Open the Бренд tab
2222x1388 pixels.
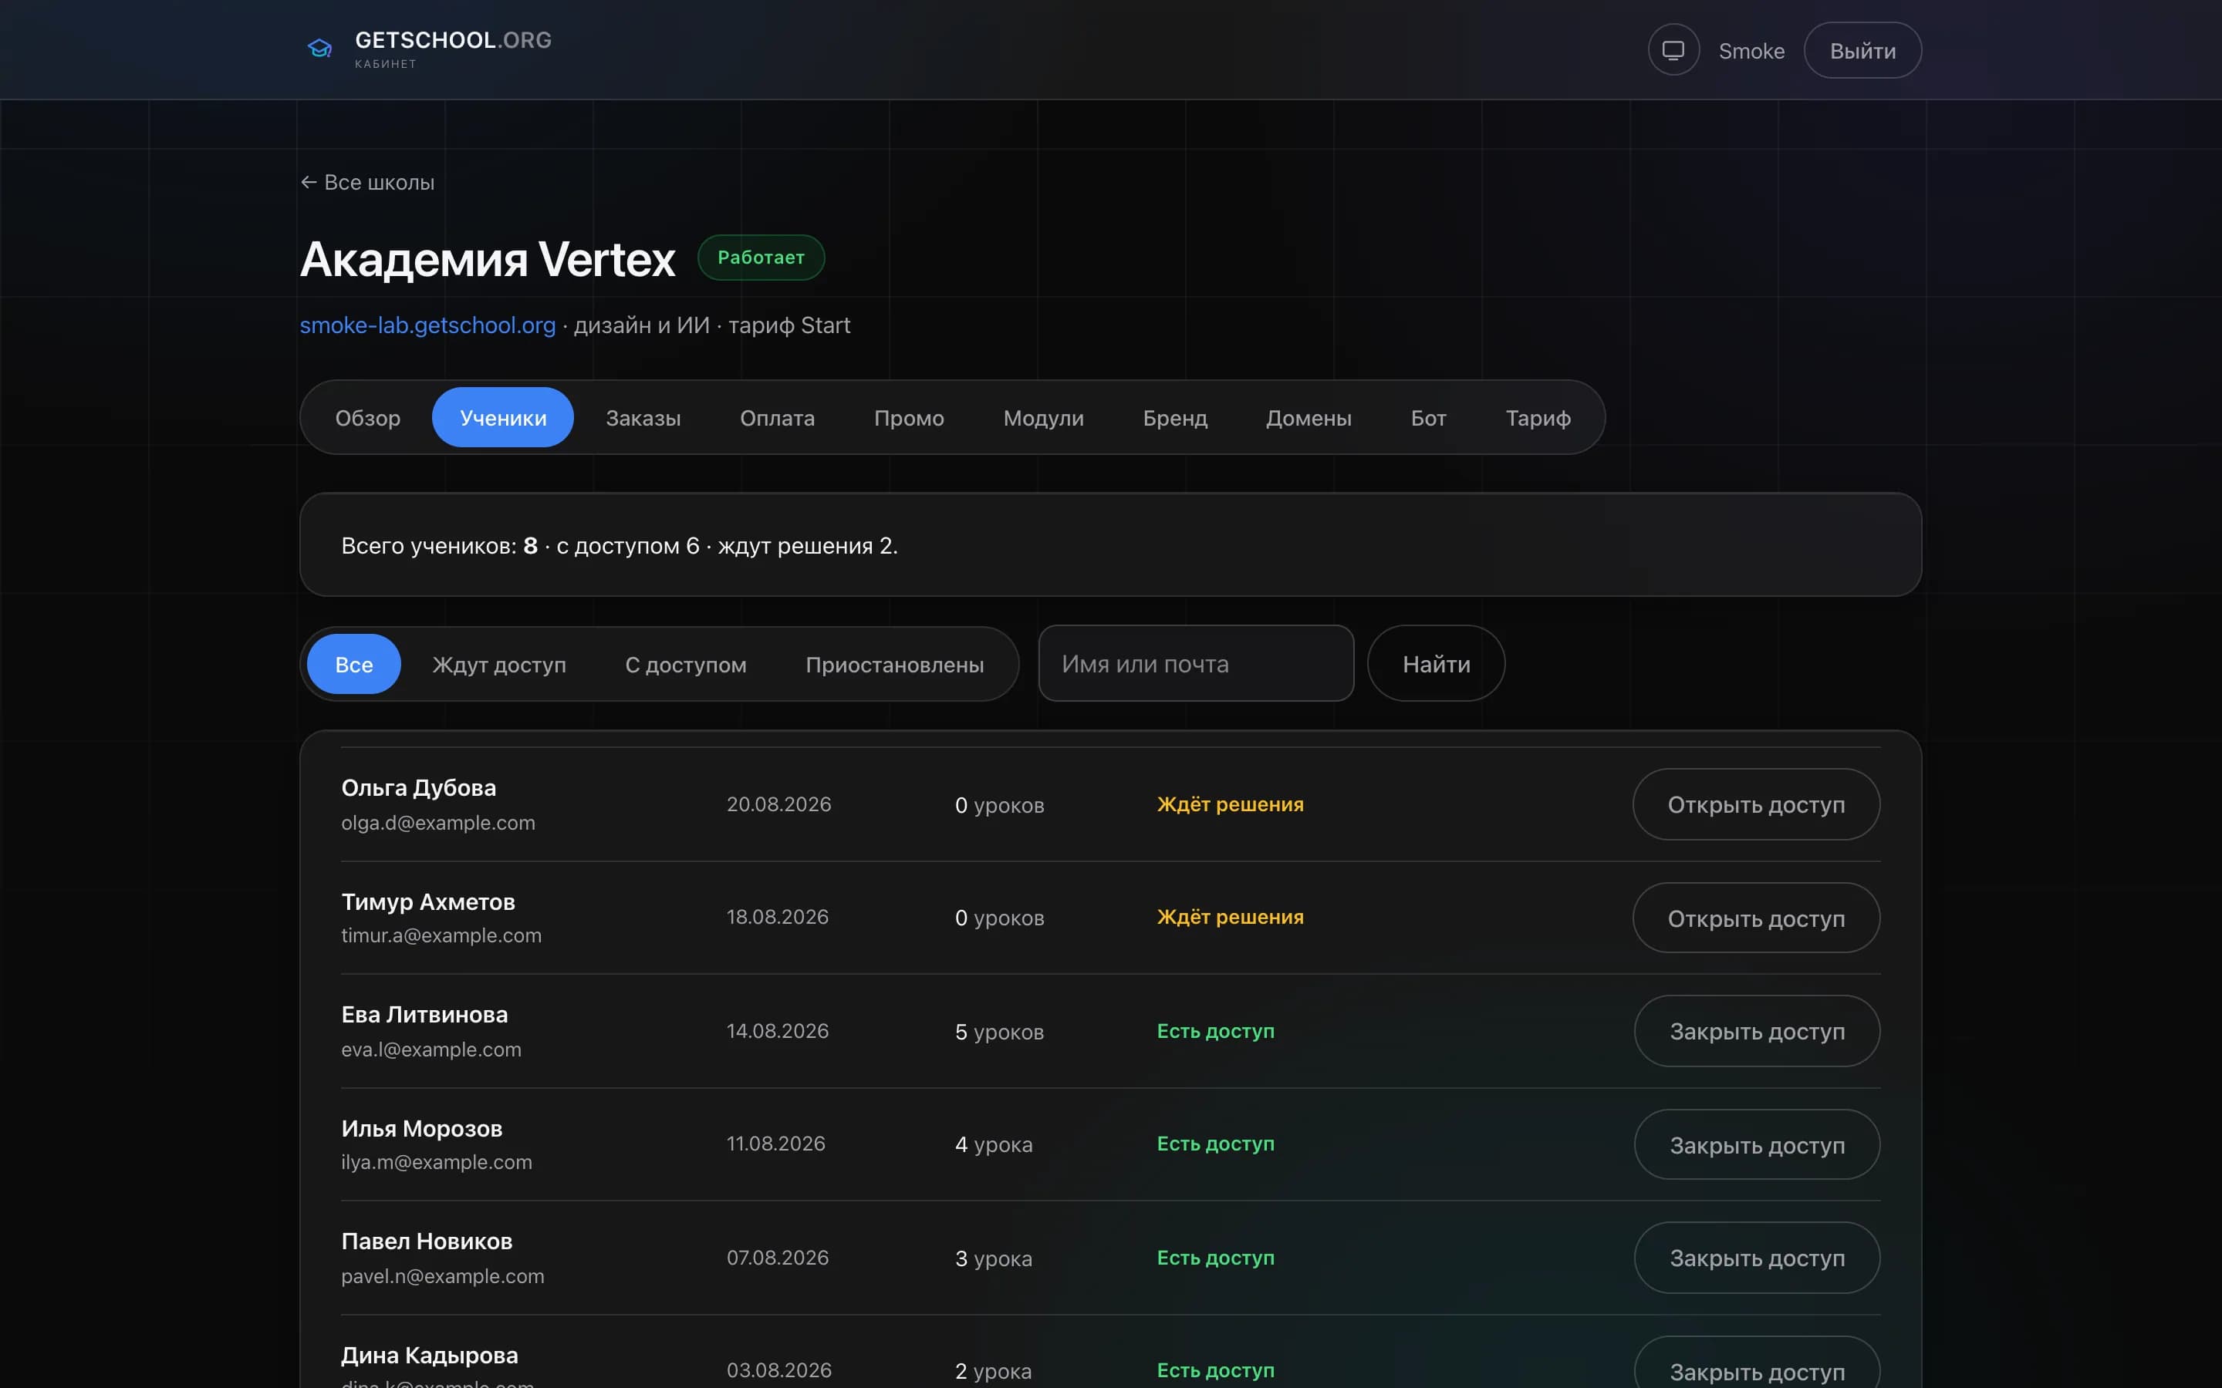tap(1174, 418)
